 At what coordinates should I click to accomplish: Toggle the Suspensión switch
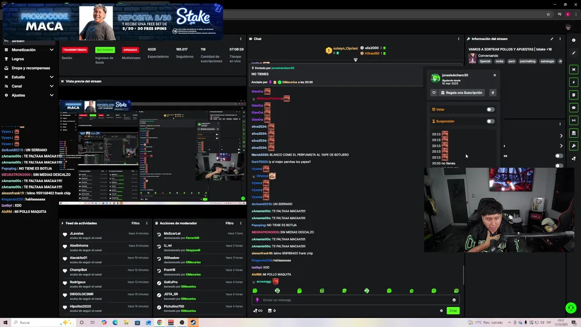tap(490, 121)
